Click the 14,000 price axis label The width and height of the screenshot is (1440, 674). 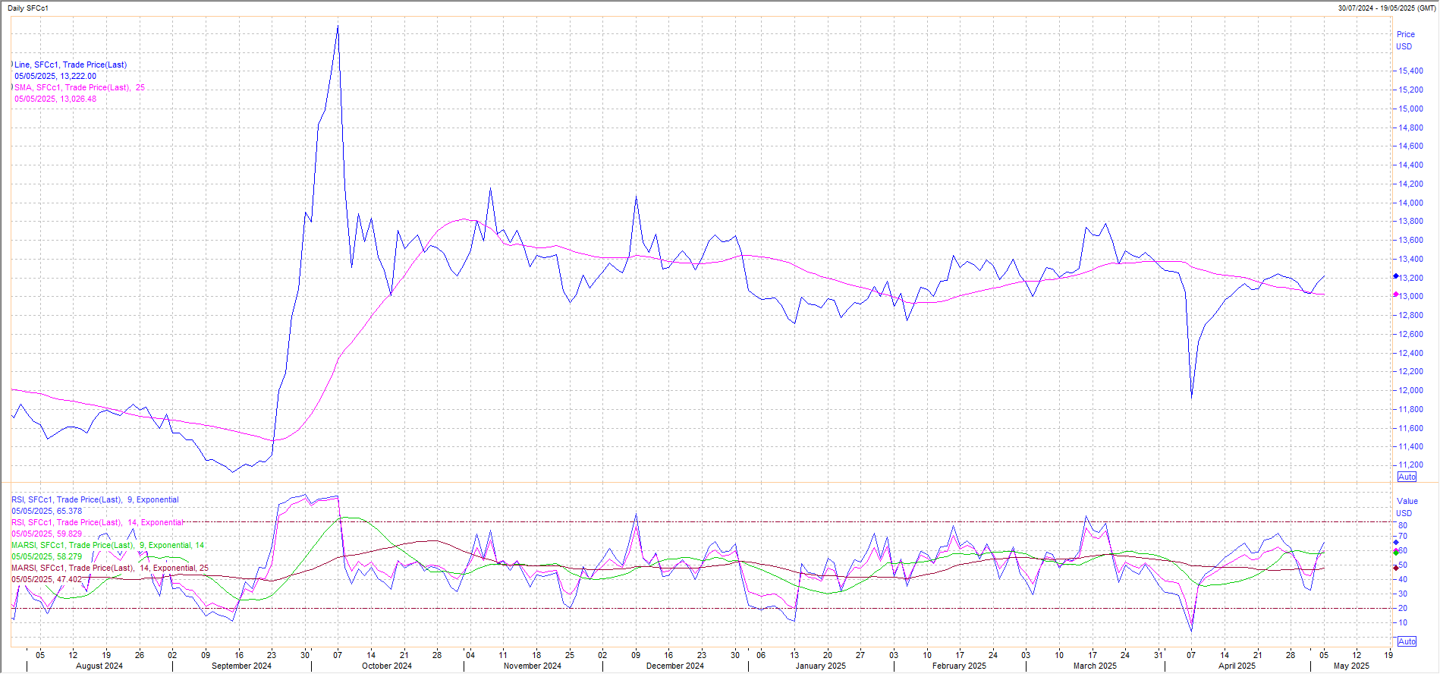tap(1411, 203)
